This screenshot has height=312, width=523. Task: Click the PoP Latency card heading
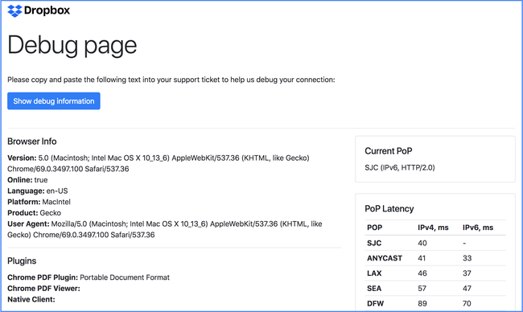389,208
